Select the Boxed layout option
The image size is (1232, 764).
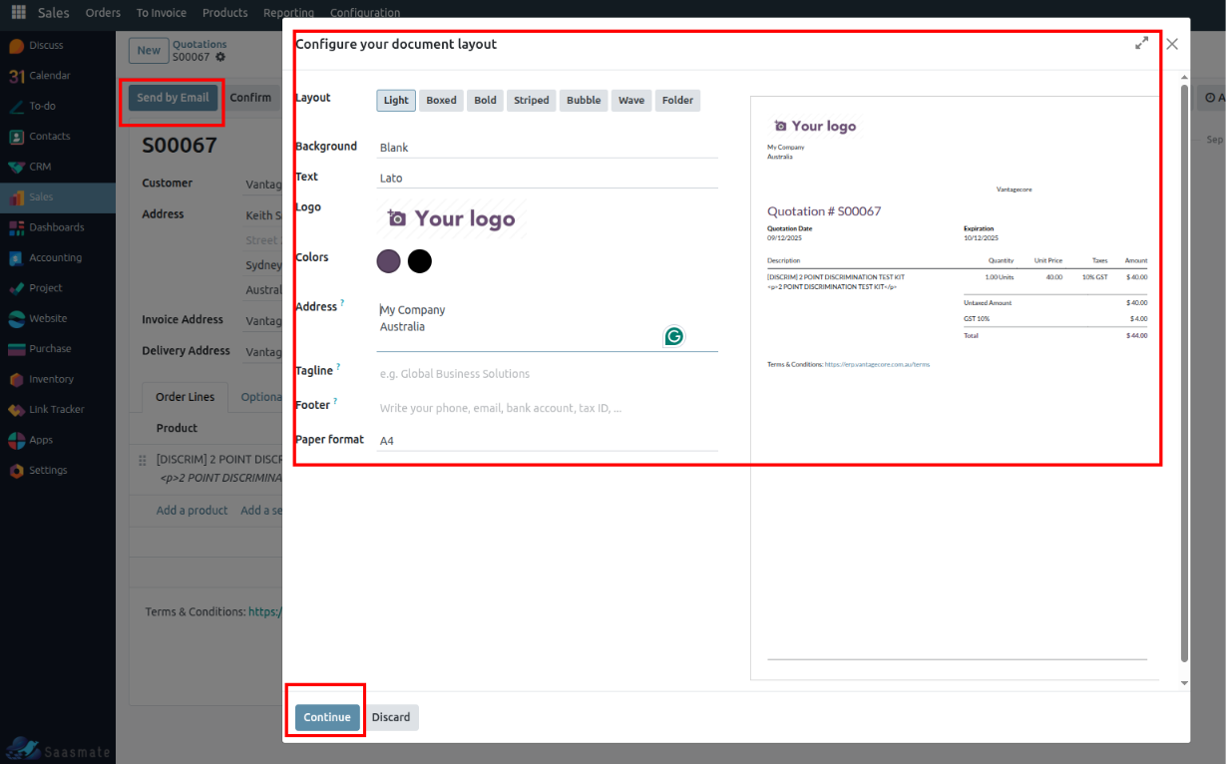(x=441, y=100)
